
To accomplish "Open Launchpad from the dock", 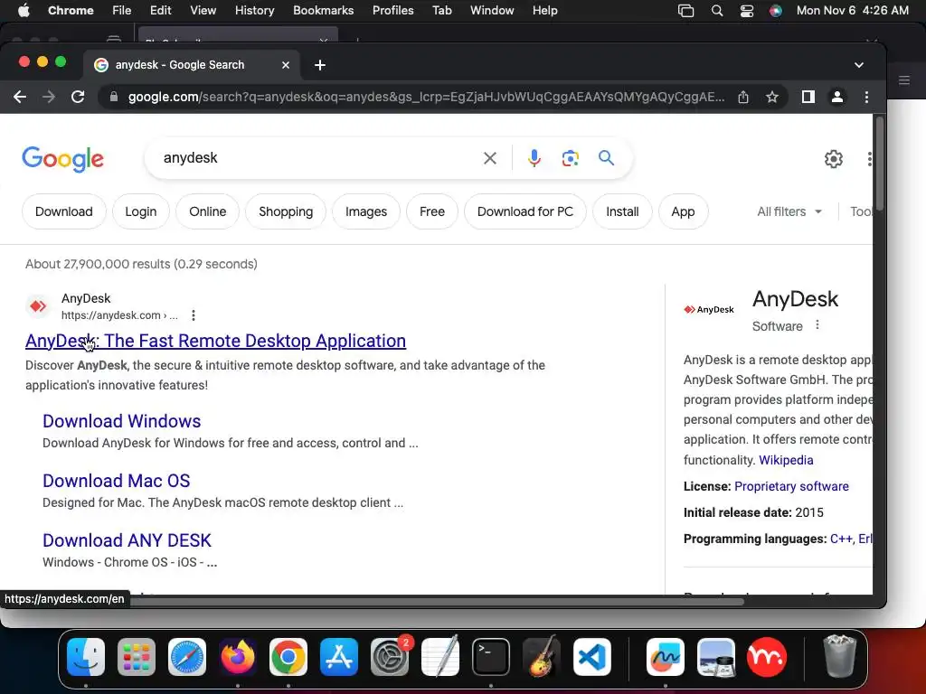I will (x=137, y=657).
